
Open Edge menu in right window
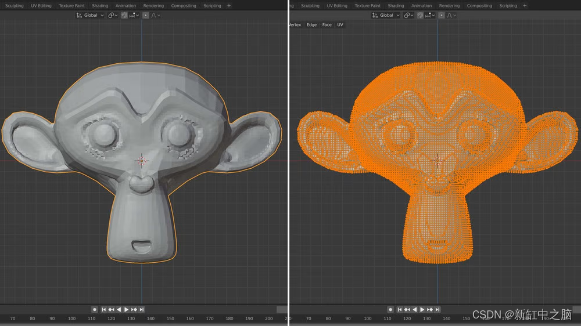tap(311, 25)
